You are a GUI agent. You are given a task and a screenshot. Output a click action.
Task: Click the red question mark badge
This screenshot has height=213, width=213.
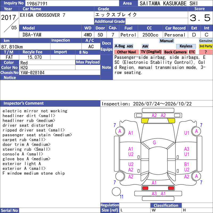(x=206, y=52)
